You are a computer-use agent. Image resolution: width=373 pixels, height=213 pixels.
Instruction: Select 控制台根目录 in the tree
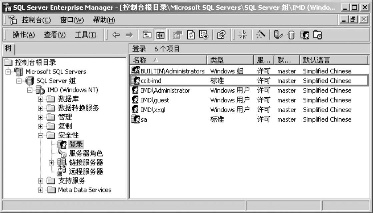(35, 62)
